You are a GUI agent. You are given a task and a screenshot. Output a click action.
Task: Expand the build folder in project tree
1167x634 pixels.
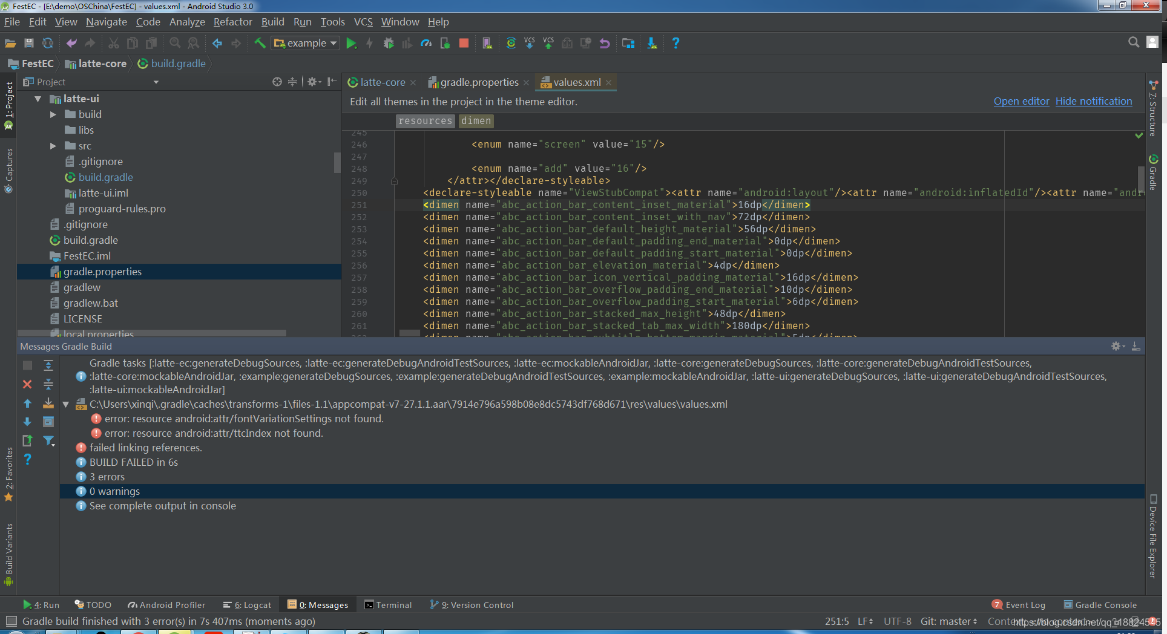[53, 114]
